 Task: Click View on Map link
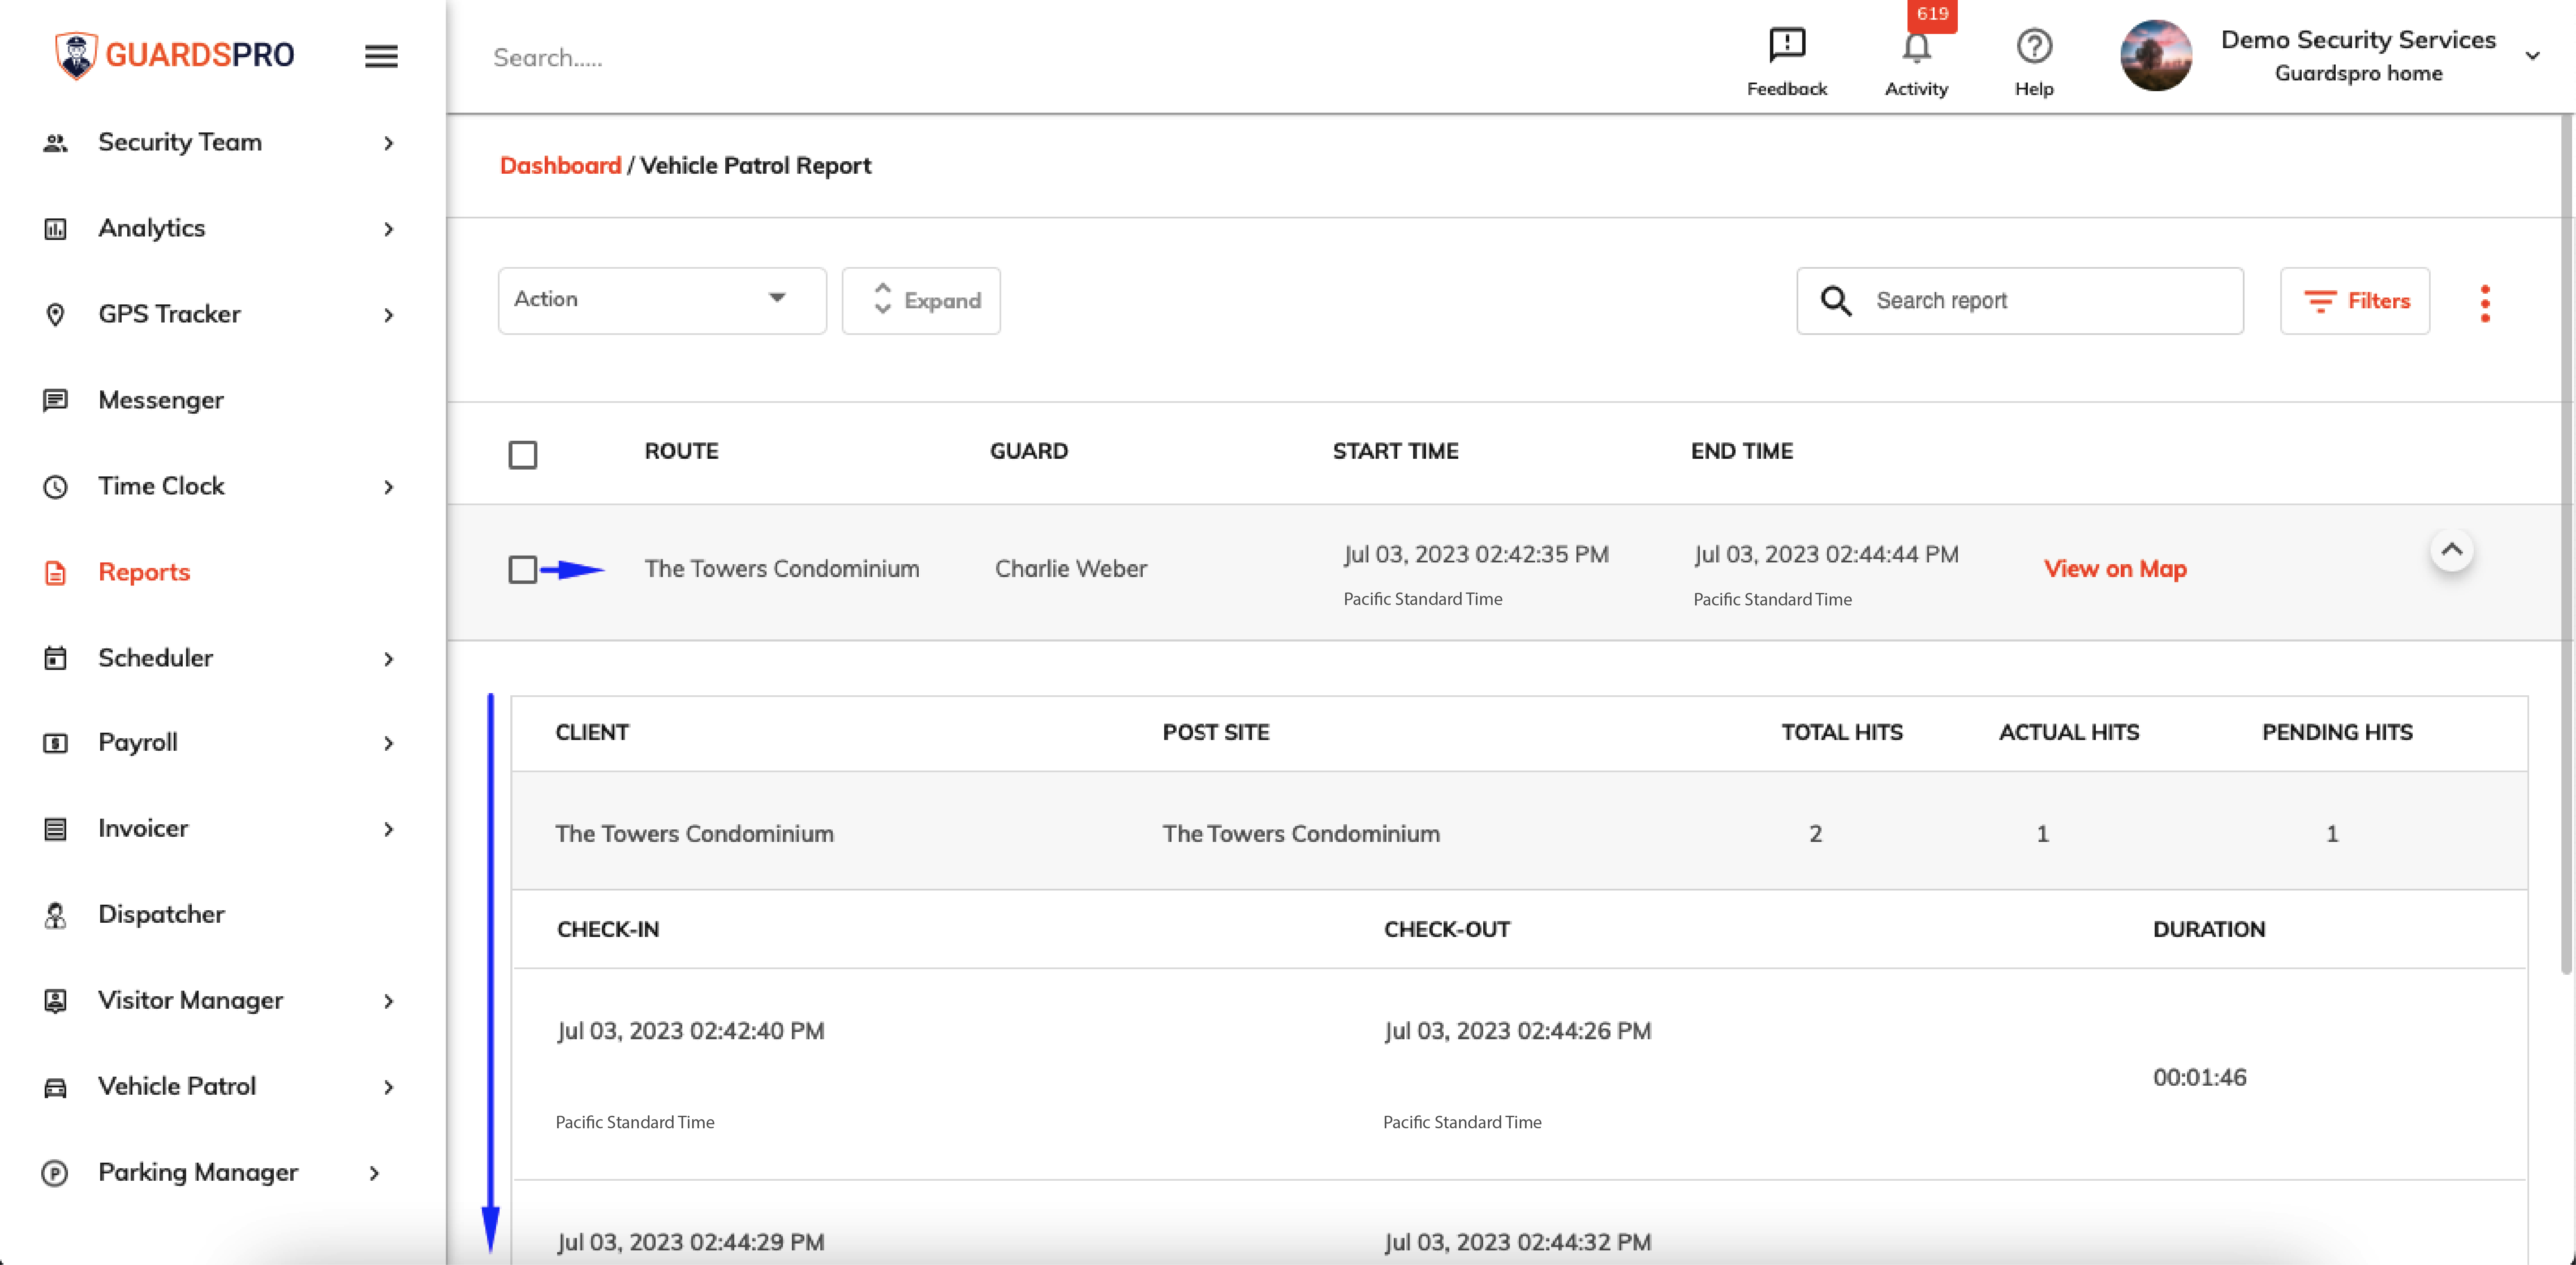pyautogui.click(x=2115, y=569)
